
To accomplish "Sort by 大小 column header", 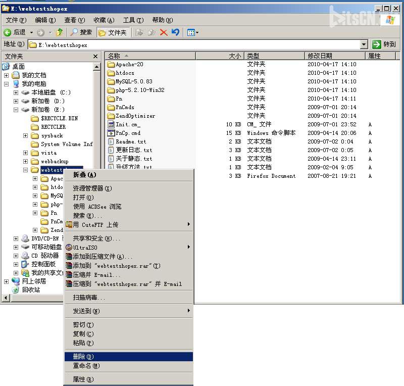I will pyautogui.click(x=220, y=56).
